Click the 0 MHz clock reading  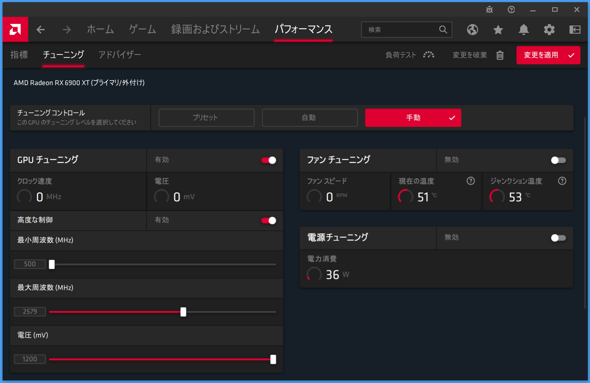point(49,197)
